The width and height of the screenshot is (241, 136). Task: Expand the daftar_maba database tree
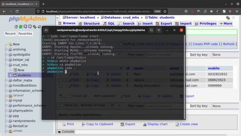pos(6,80)
